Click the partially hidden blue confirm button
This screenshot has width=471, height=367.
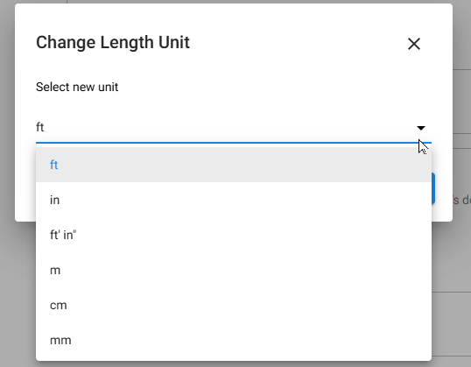tap(433, 188)
